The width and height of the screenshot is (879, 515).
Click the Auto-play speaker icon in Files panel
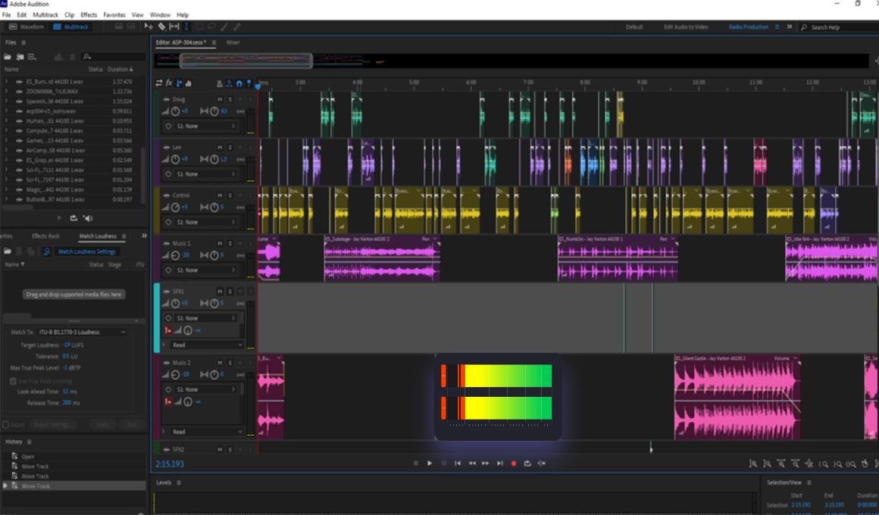click(x=88, y=218)
